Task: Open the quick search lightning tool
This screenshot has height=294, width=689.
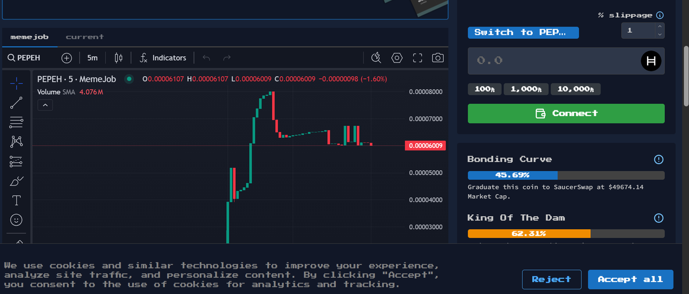Action: [x=377, y=58]
